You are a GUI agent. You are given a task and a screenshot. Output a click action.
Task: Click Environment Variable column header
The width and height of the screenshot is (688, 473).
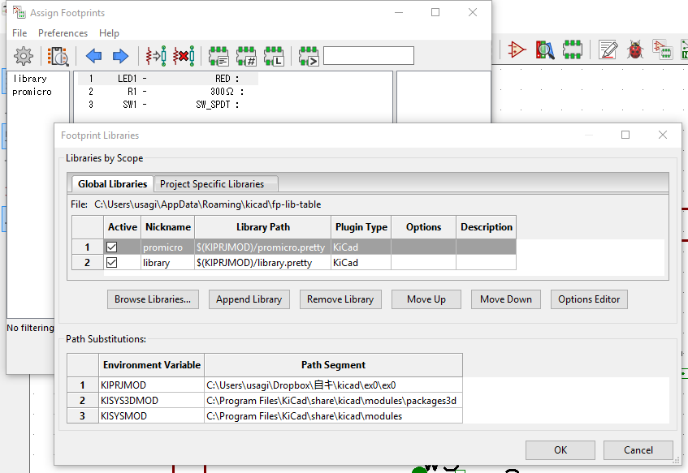[151, 365]
